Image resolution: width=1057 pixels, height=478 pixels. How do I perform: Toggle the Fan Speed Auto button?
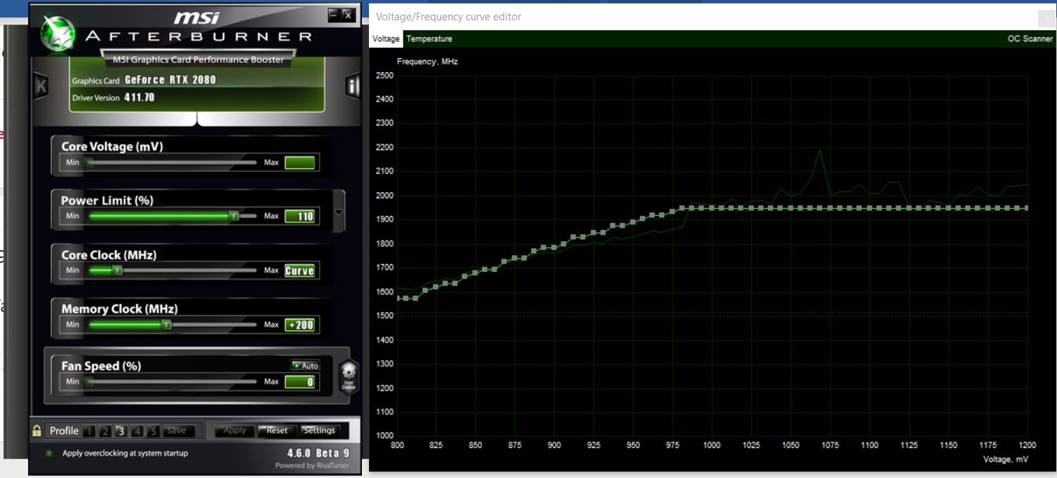(x=305, y=366)
